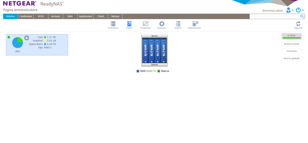Open the Panoramica overview icon

coord(113,24)
